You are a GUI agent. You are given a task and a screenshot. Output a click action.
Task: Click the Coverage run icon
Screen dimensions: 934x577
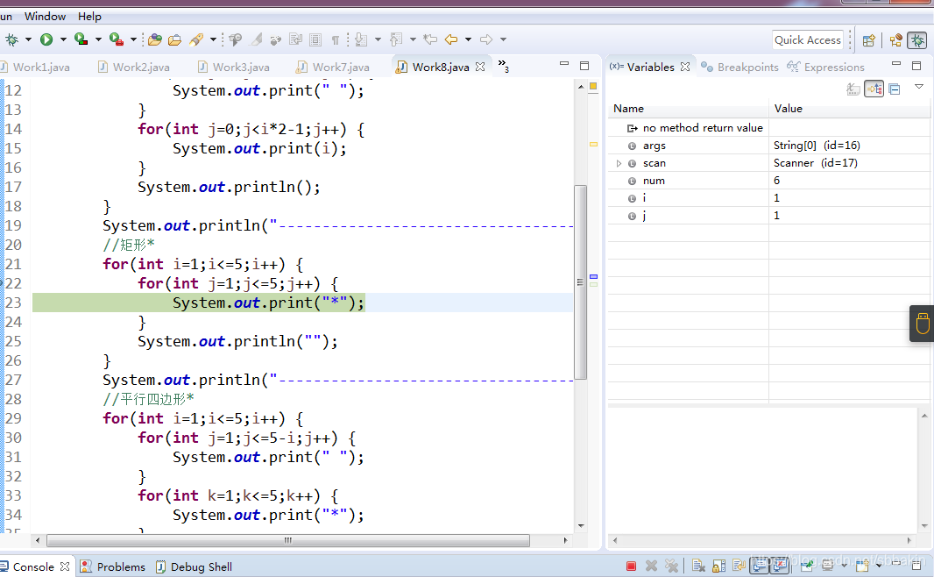coord(81,40)
